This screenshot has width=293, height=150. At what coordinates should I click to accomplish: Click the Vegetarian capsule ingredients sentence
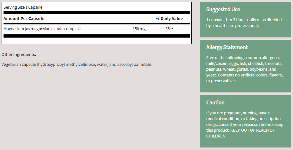77,64
